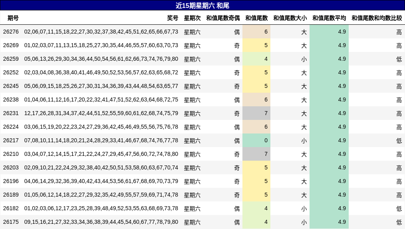The image size is (405, 229).
Task: Select issue number 26203
Action: (x=11, y=168)
